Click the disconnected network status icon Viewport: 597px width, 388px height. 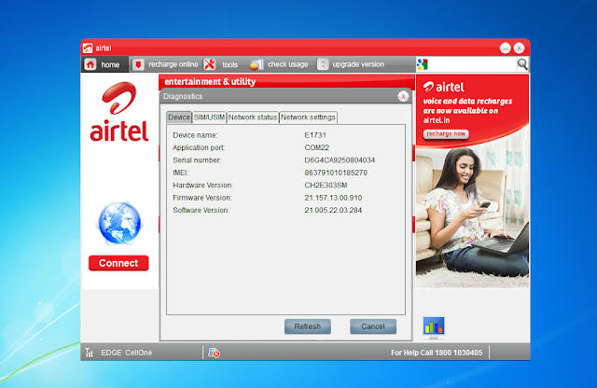click(x=214, y=353)
